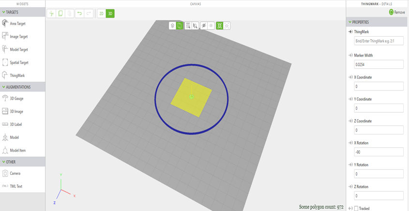The width and height of the screenshot is (409, 211).
Task: Click binding arrow beside Z Rotation
Action: click(x=350, y=187)
